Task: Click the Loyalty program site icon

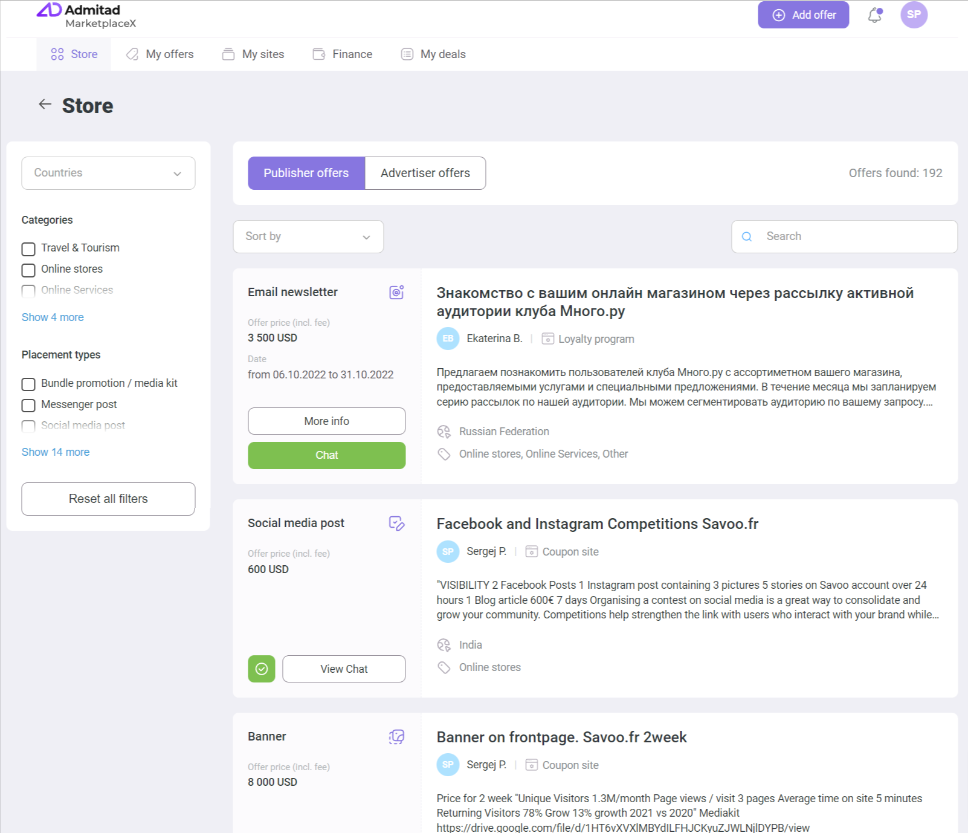Action: pyautogui.click(x=547, y=339)
